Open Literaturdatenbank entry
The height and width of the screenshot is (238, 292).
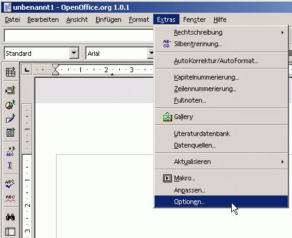pos(221,134)
